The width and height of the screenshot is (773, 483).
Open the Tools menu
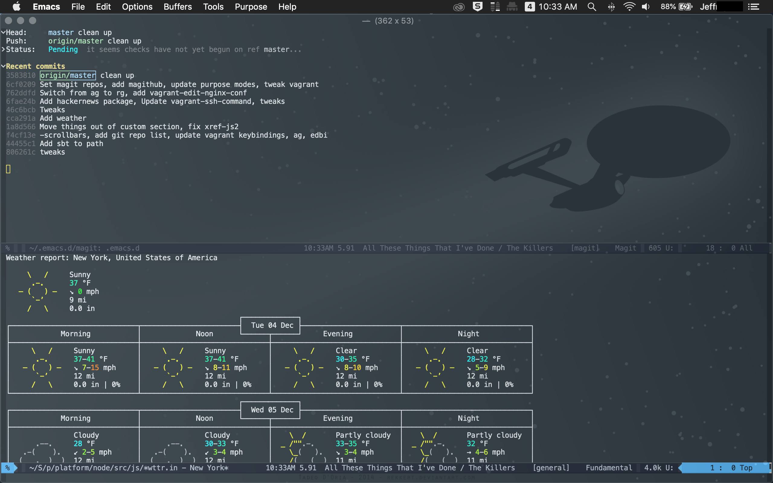click(x=213, y=7)
